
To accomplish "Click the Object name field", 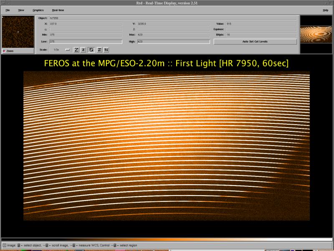I will point(173,18).
